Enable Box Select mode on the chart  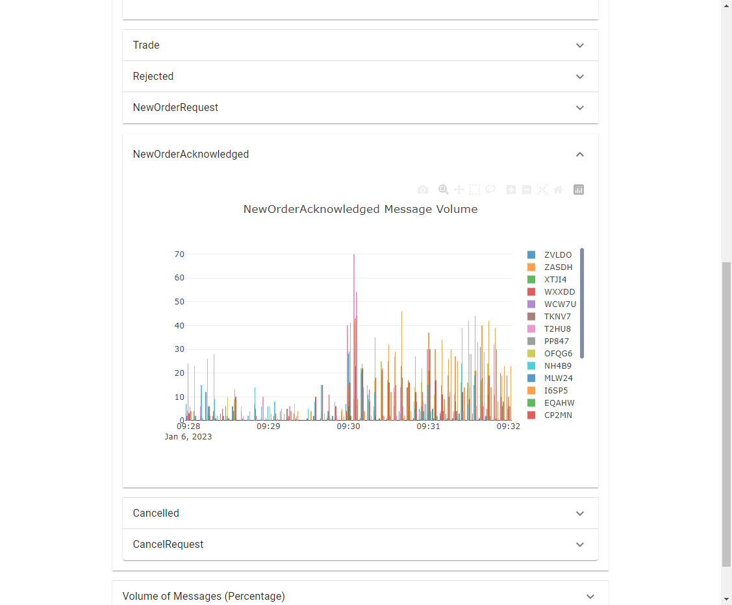(474, 190)
